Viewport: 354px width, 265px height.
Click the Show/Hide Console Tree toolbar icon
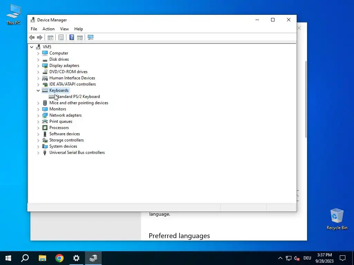pyautogui.click(x=50, y=37)
